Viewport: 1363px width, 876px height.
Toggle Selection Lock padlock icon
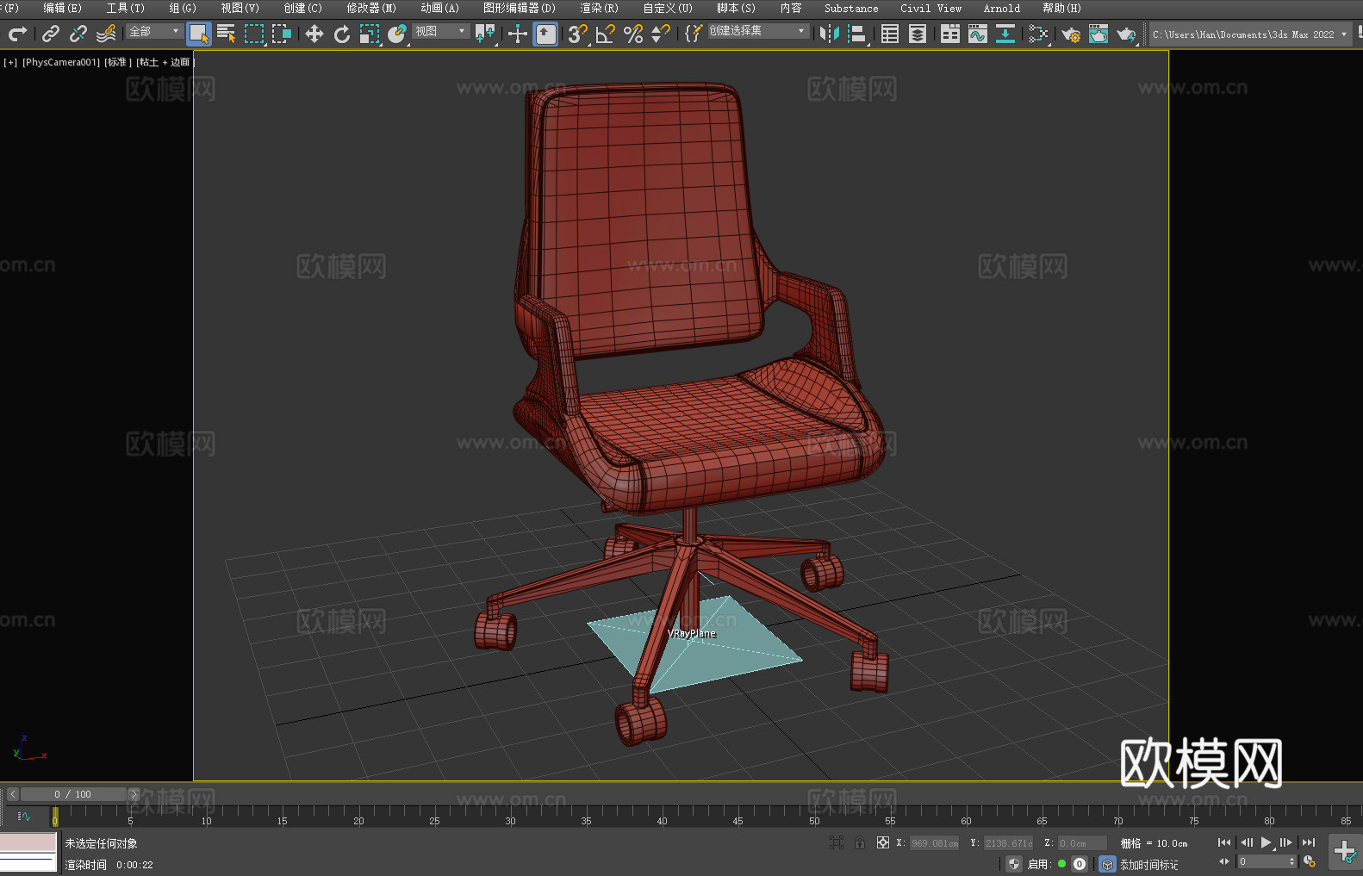pyautogui.click(x=860, y=842)
